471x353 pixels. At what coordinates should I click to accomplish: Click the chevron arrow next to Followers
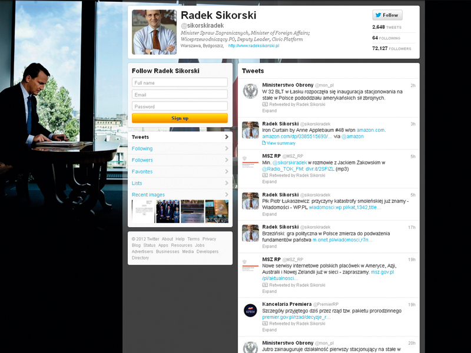227,160
